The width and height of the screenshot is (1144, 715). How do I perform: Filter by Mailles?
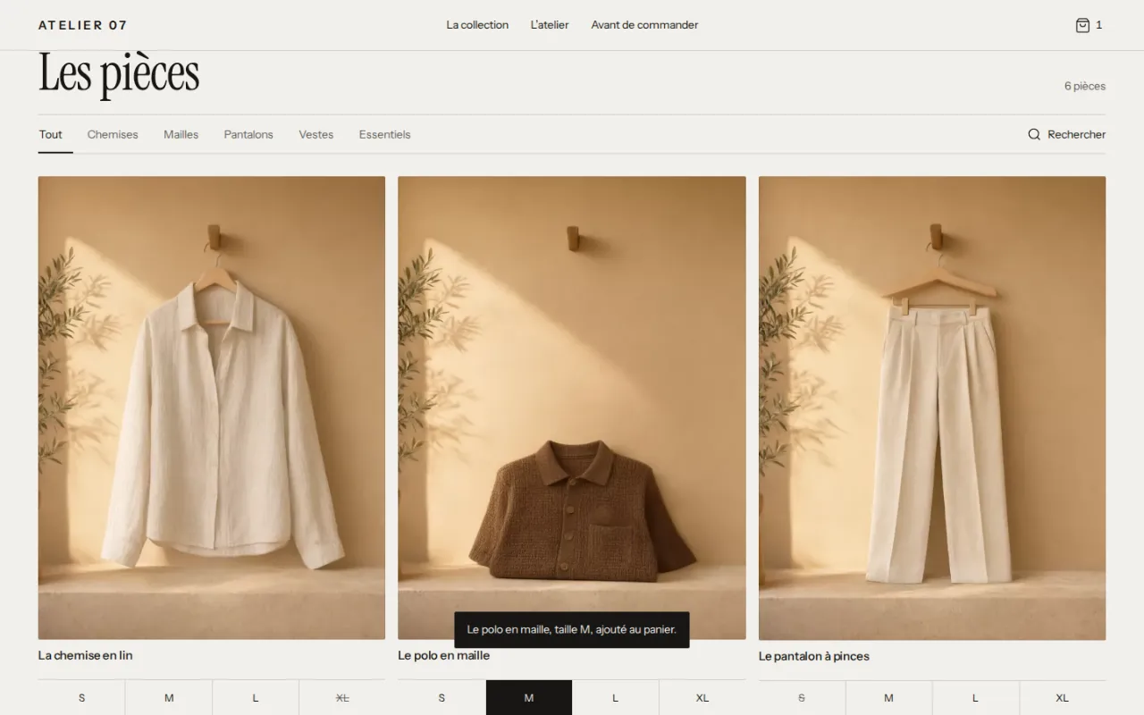tap(181, 134)
